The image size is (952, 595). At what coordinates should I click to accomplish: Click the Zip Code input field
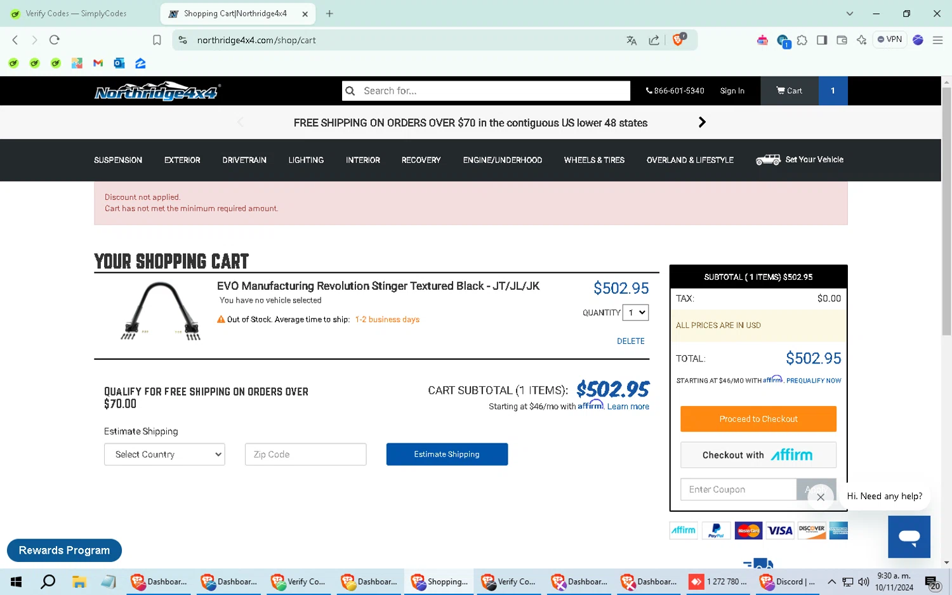coord(305,454)
